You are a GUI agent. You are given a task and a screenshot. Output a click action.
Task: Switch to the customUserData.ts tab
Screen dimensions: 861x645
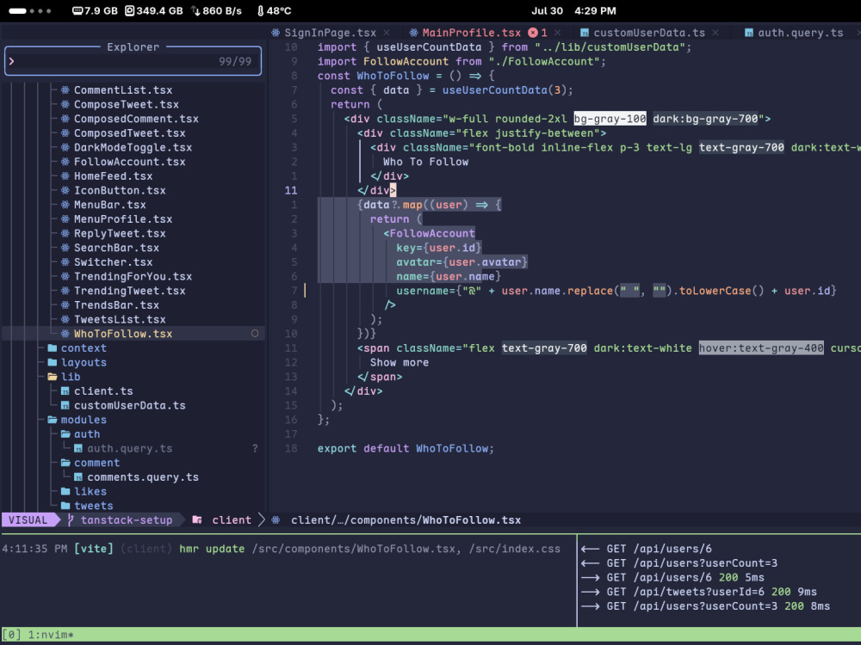click(649, 33)
